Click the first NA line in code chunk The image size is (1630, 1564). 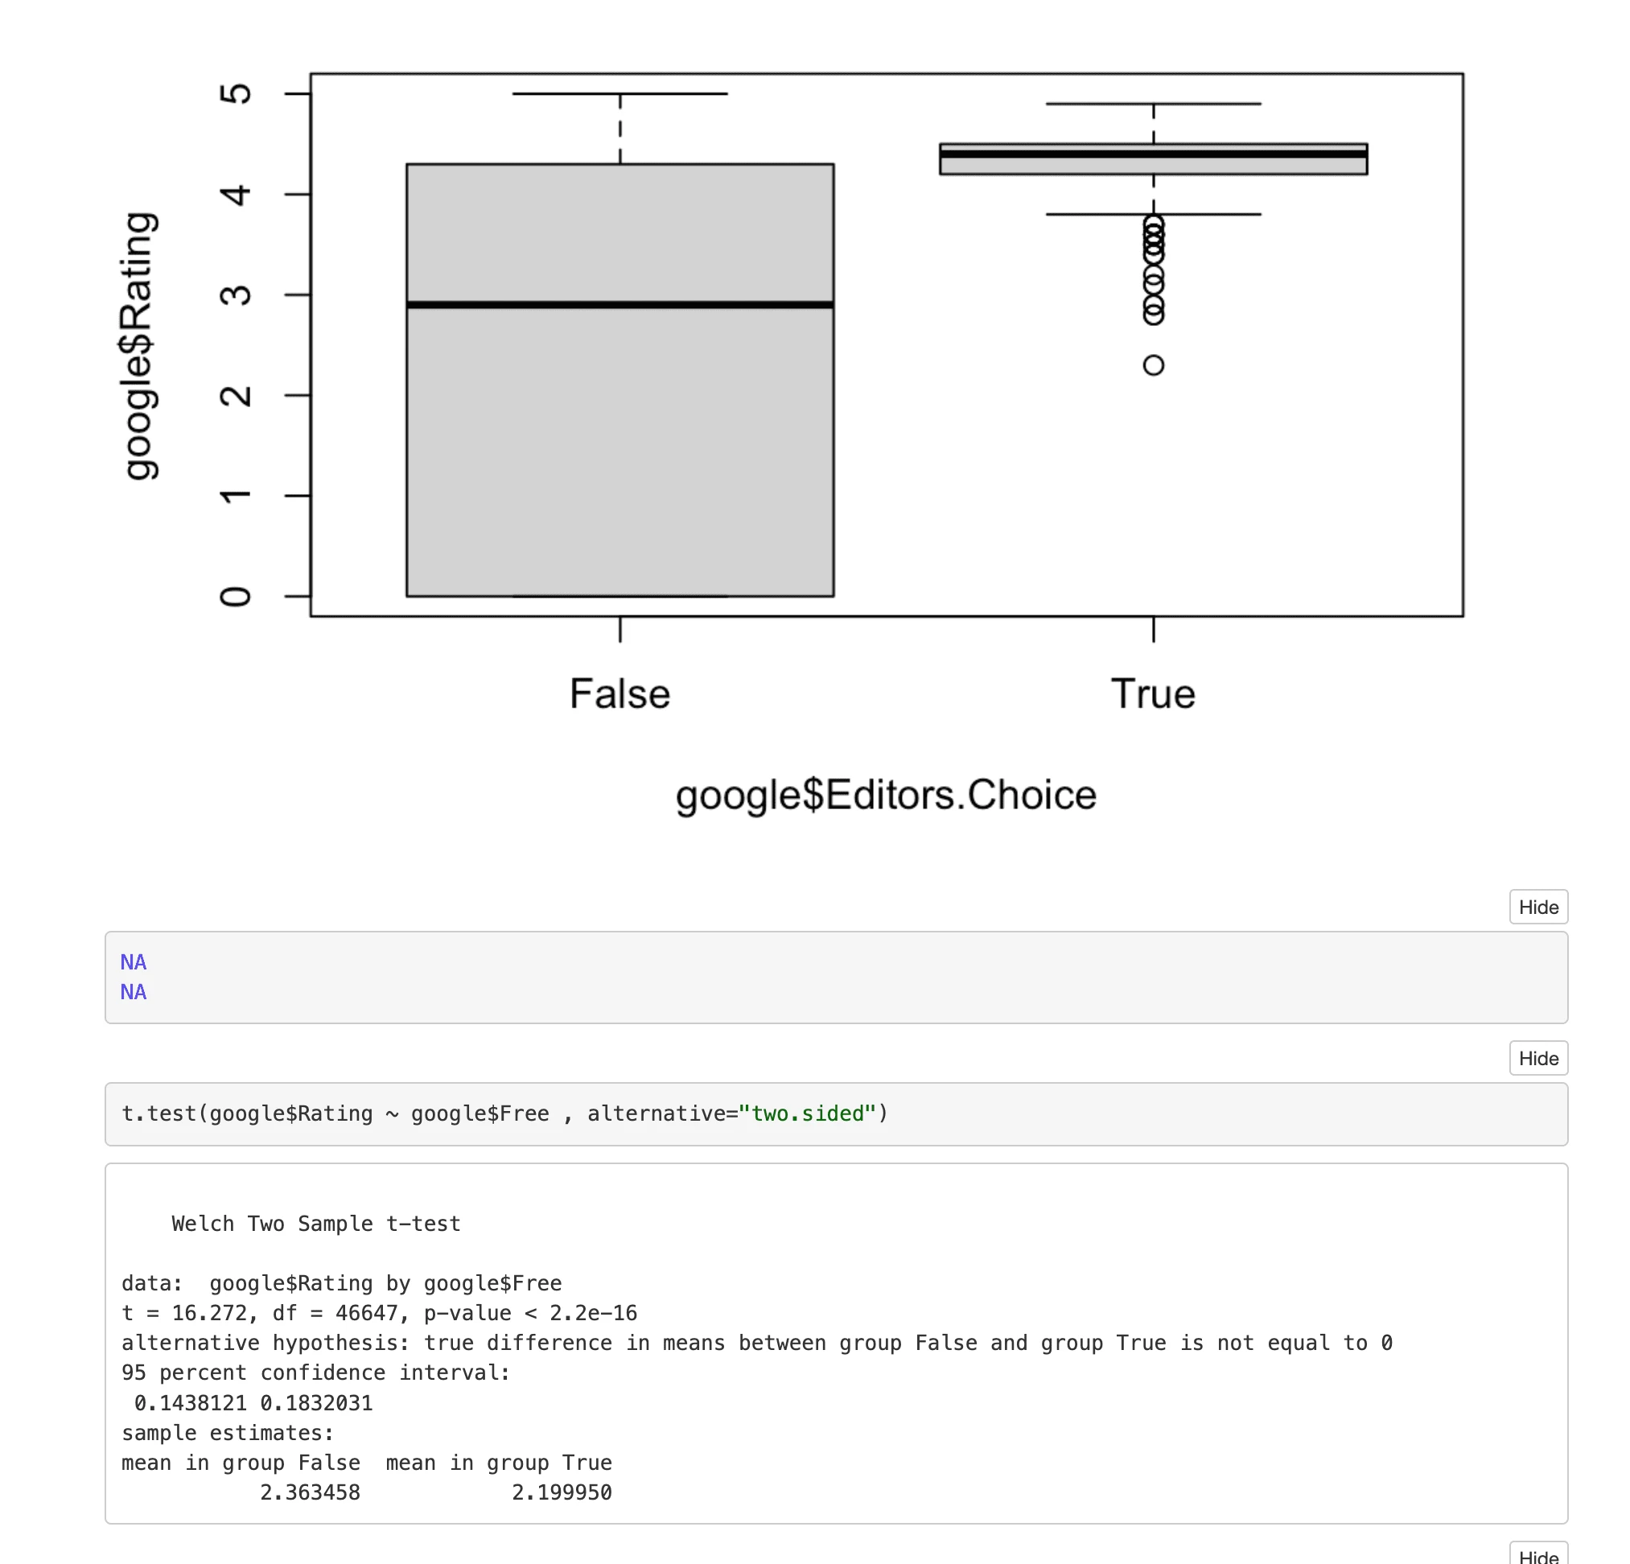(133, 962)
